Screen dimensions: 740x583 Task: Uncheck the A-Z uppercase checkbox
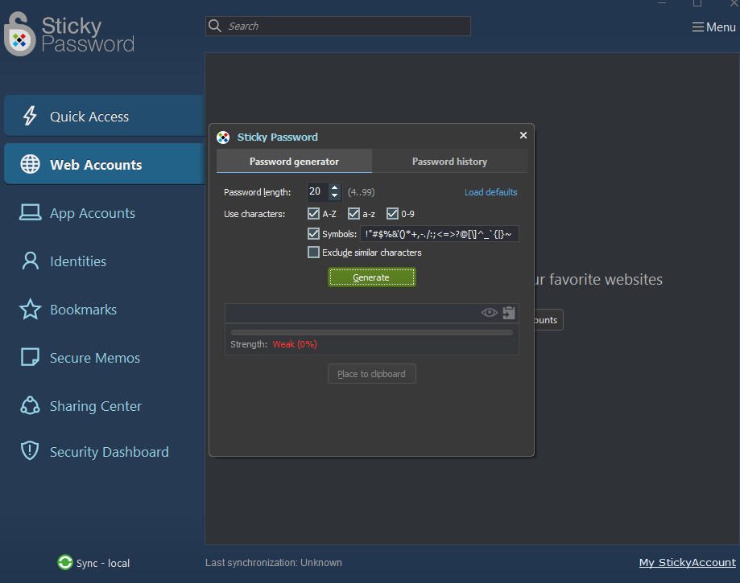(313, 214)
